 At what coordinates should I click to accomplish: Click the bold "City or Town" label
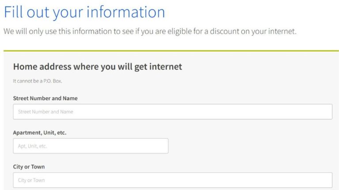click(29, 167)
